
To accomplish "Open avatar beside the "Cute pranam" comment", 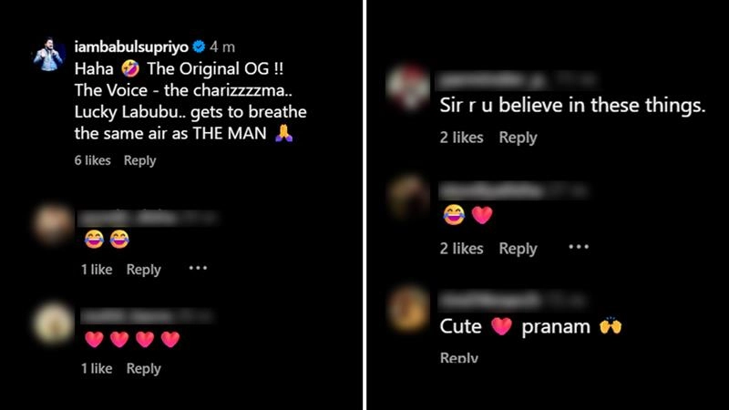I will 407,307.
